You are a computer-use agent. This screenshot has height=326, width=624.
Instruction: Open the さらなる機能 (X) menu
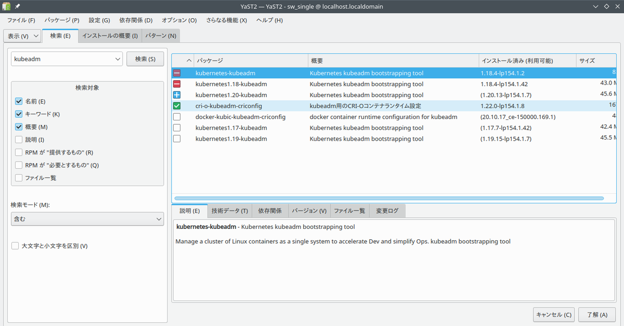click(227, 20)
